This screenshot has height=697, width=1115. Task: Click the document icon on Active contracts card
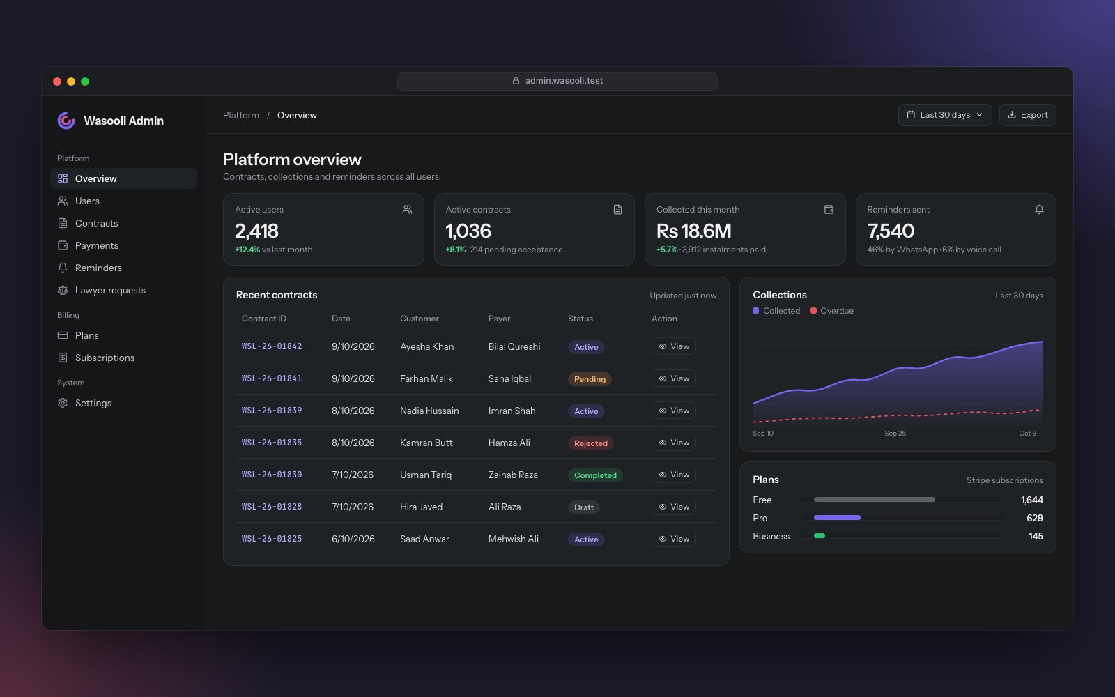tap(617, 209)
